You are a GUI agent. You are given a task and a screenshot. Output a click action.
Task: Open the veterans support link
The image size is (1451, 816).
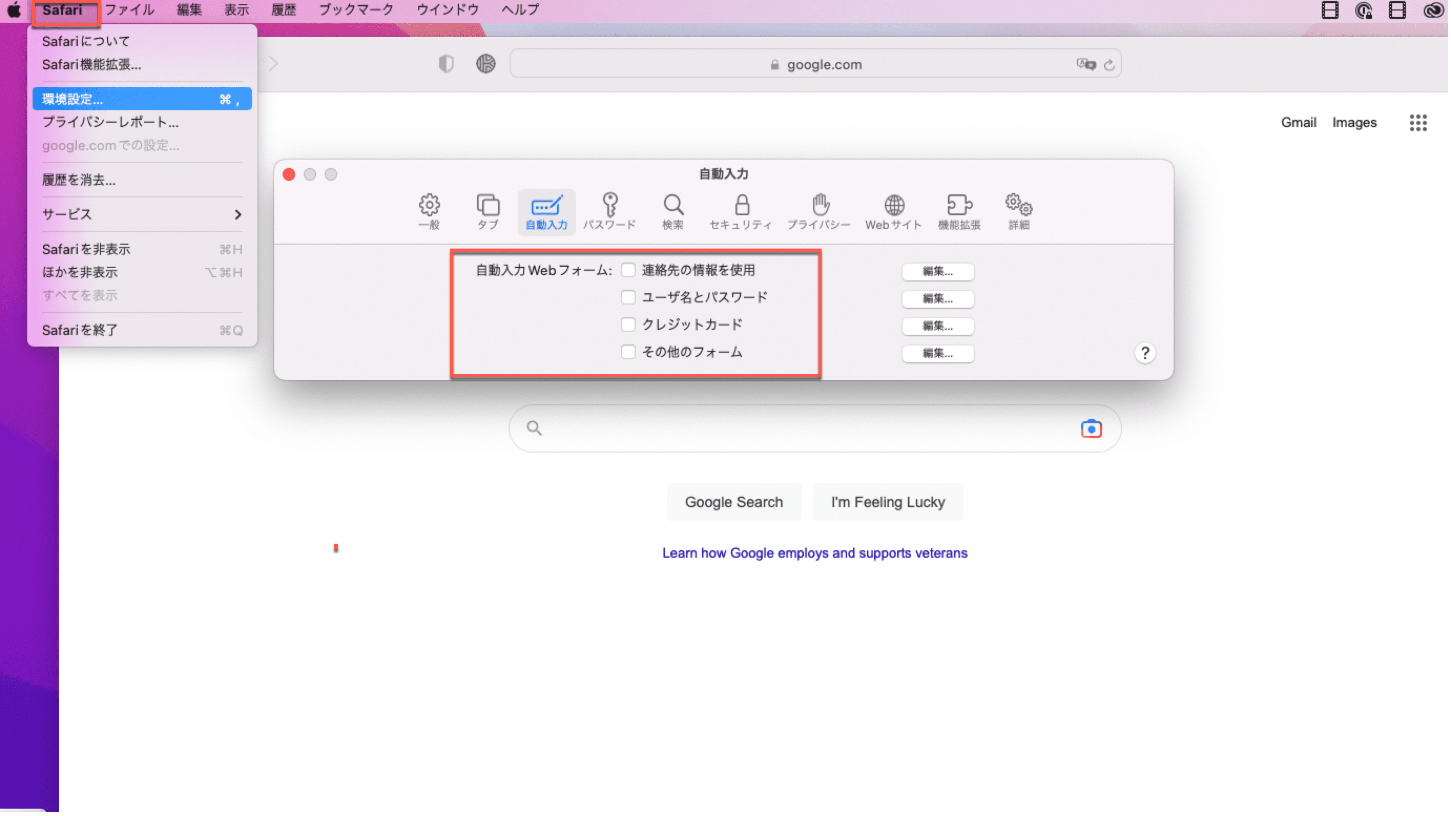814,553
